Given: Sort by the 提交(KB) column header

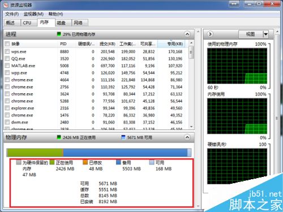Looking at the screenshot, I should click(108, 44).
